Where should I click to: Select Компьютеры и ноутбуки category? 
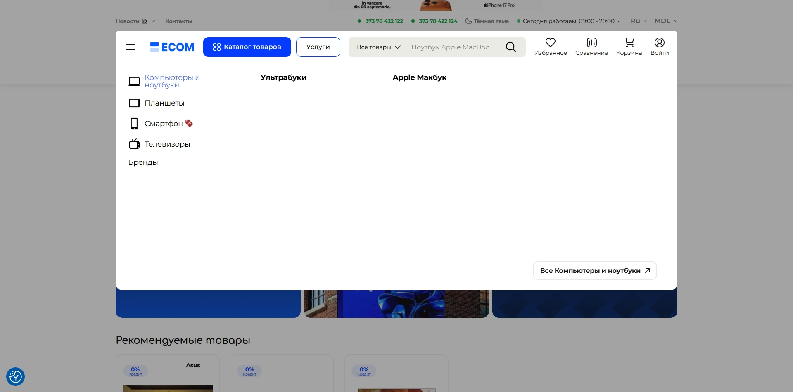pyautogui.click(x=172, y=81)
